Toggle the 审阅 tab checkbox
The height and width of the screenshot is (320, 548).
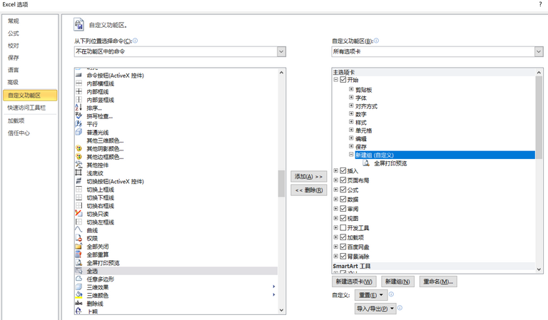(342, 209)
